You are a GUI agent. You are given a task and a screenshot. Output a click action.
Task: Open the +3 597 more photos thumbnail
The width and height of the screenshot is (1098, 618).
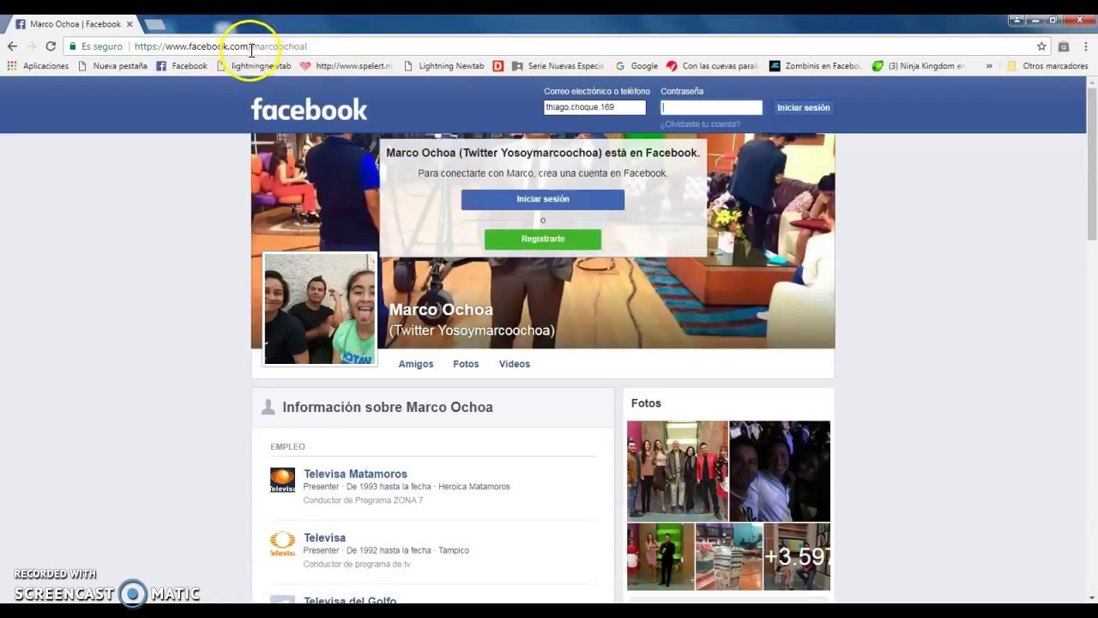coord(797,557)
